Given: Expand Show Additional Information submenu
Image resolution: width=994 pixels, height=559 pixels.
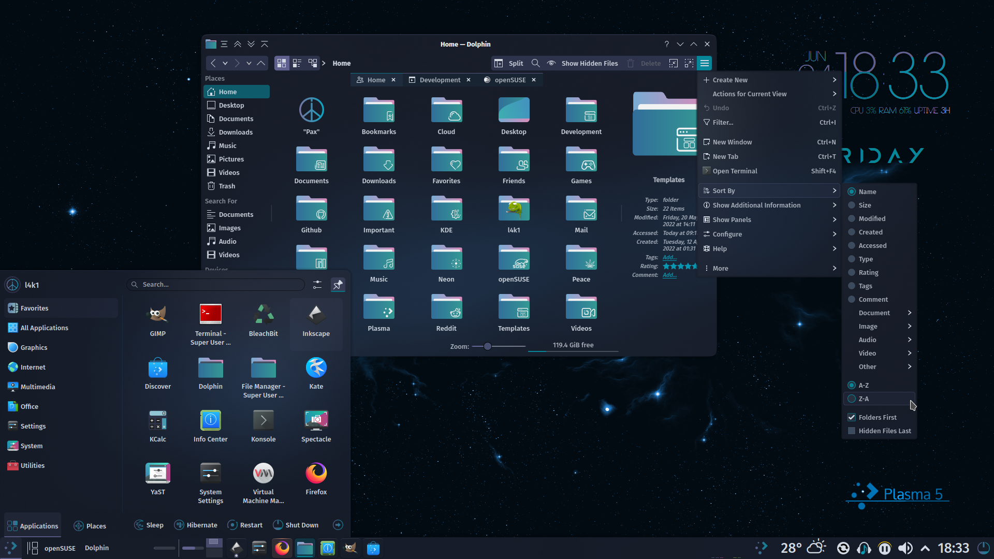Looking at the screenshot, I should click(769, 205).
